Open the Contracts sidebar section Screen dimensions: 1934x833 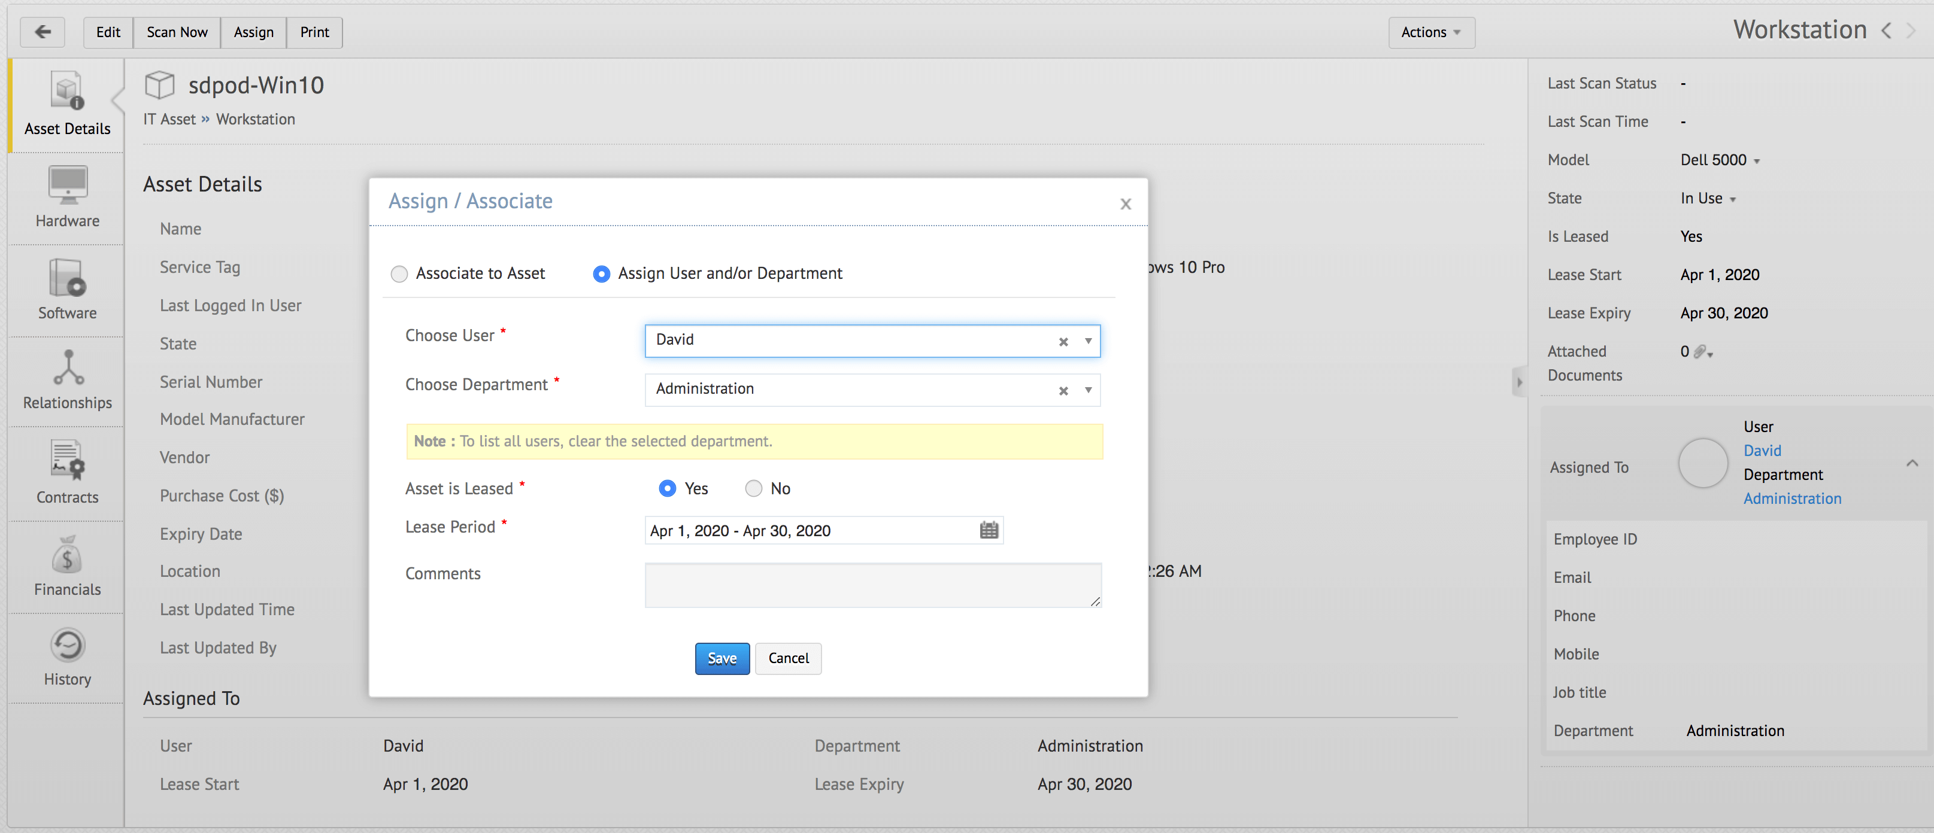68,473
